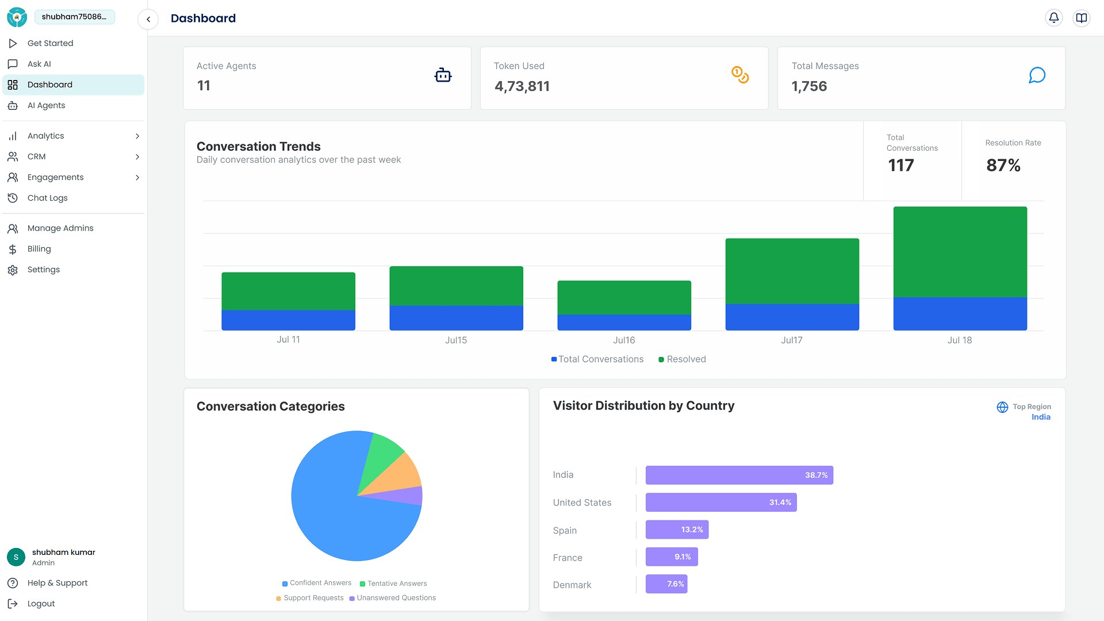Open Ask AI chat icon

13,64
